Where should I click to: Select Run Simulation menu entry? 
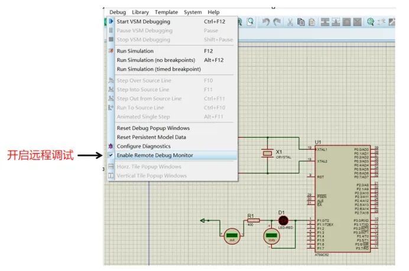[x=172, y=51]
